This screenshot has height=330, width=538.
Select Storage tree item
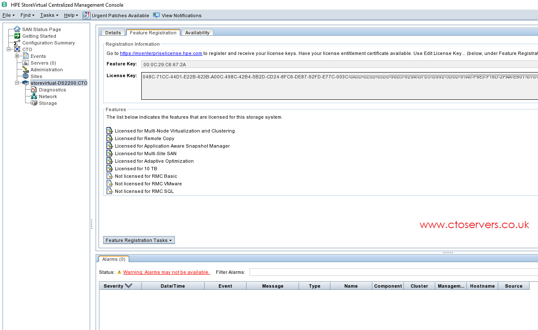[x=48, y=103]
